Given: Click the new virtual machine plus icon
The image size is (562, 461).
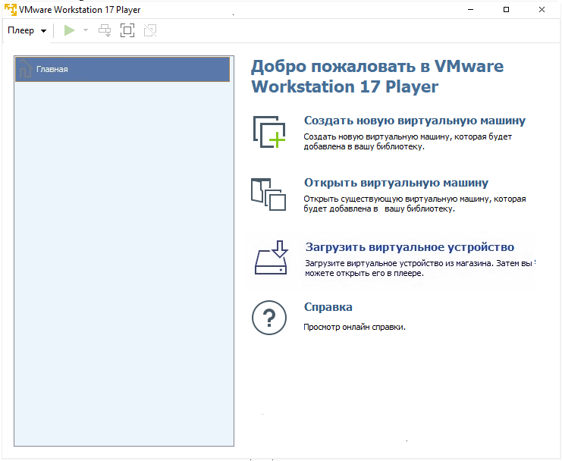Looking at the screenshot, I should coord(269,132).
